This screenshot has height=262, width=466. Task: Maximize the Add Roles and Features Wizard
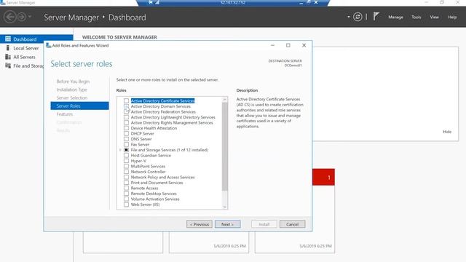tap(288, 45)
